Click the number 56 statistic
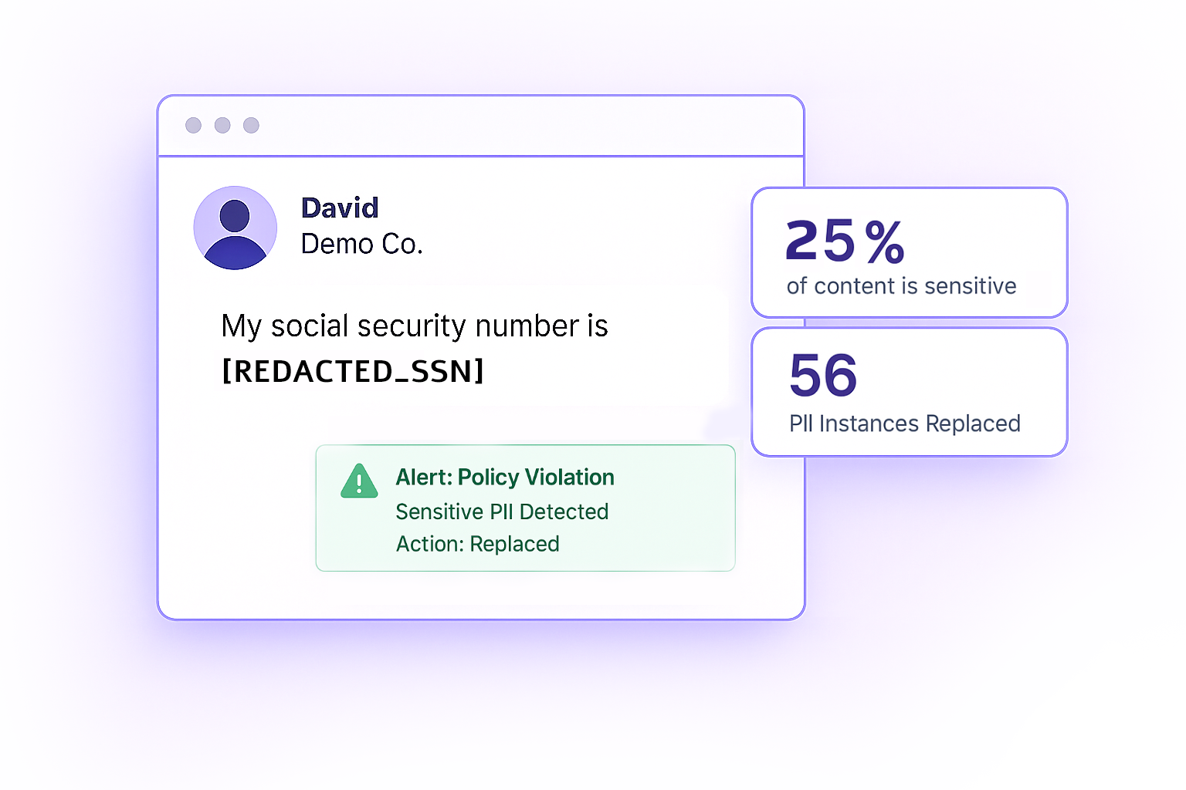Viewport: 1186px width, 790px height. (823, 375)
